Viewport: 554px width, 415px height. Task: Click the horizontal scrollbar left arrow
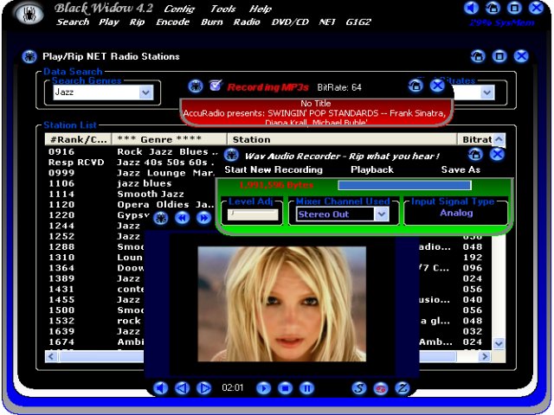point(51,356)
